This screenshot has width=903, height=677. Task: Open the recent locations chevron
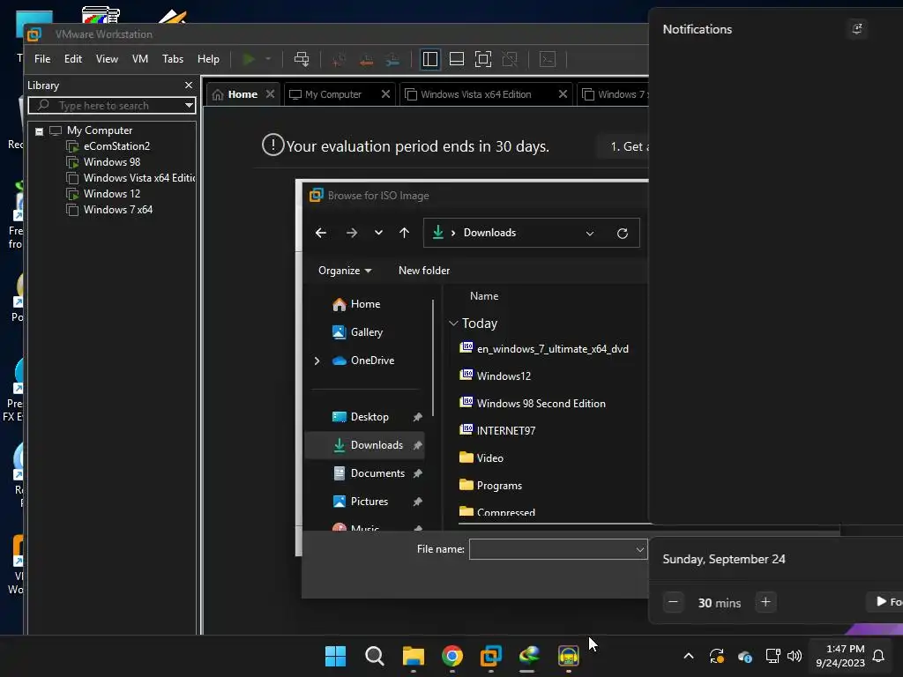[x=378, y=233]
